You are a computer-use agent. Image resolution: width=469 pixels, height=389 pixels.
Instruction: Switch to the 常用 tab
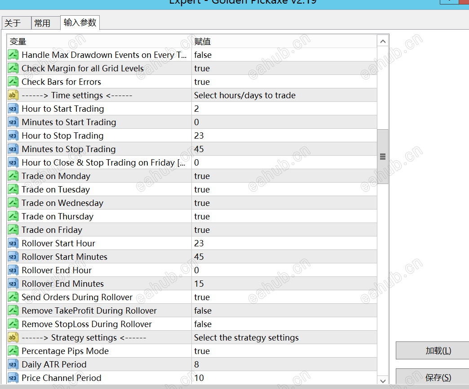[x=45, y=23]
